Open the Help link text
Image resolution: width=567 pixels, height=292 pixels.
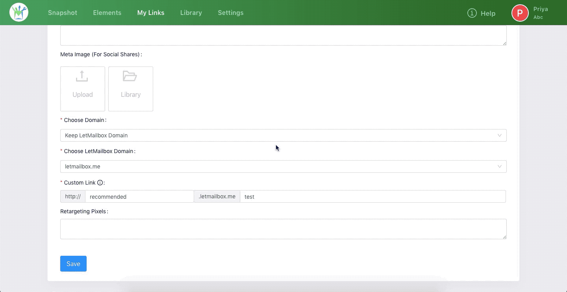click(x=488, y=13)
